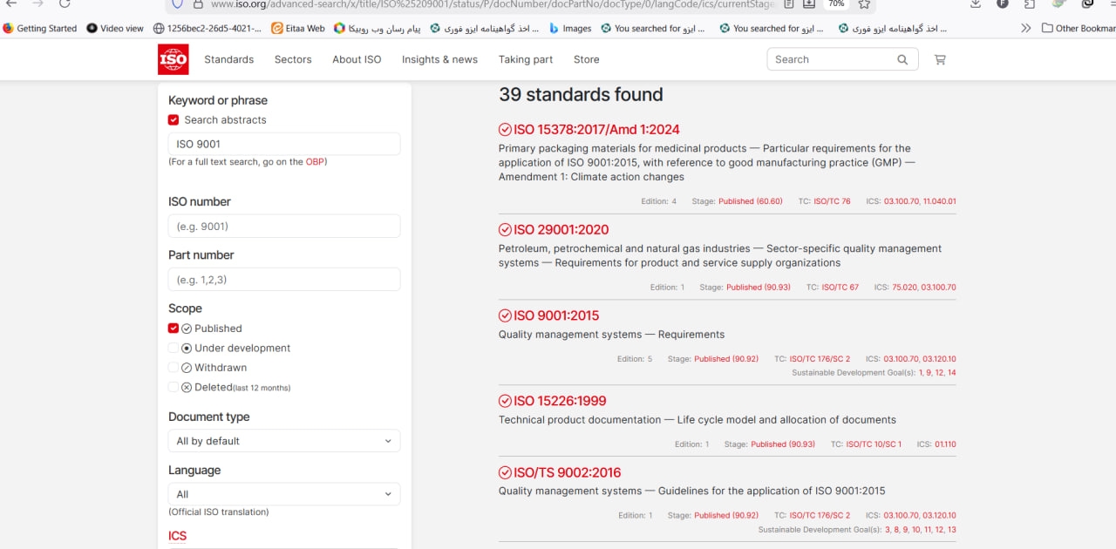
Task: Uncheck the Published scope checkbox
Action: [174, 329]
